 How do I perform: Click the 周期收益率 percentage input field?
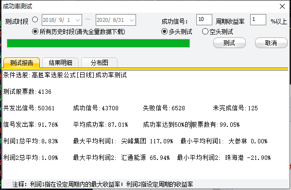258,19
